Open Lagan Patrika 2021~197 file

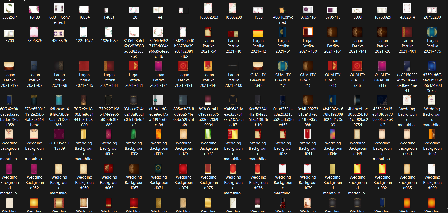[10, 66]
